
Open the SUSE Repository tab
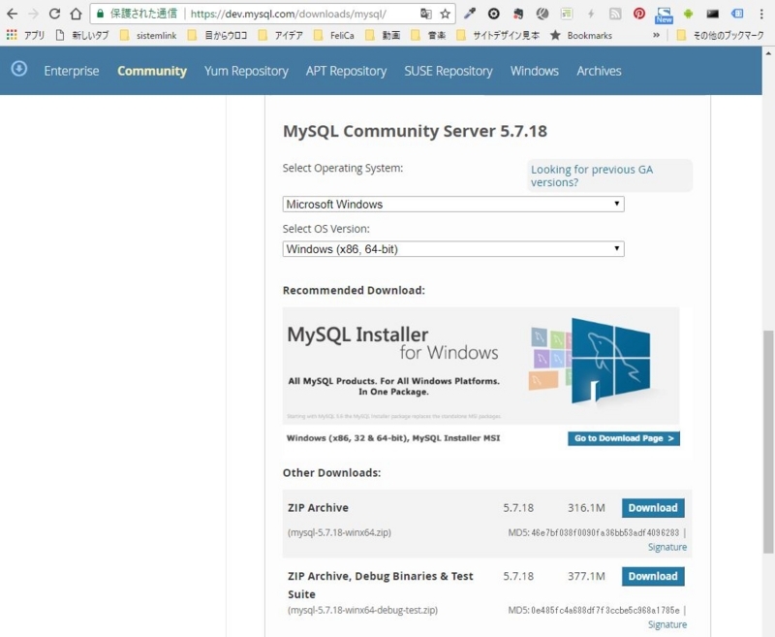coord(449,71)
